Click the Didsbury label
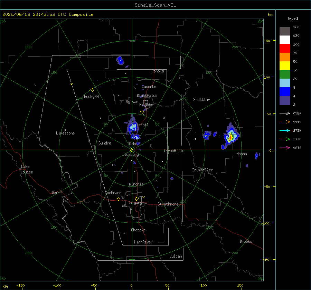Screen dimensions: 311x290 click(x=130, y=154)
